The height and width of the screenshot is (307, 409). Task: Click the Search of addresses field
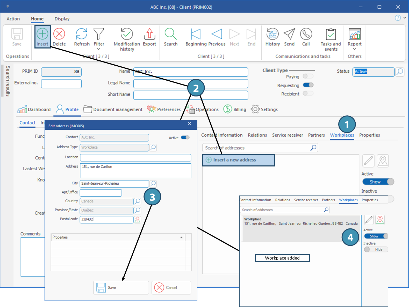[256, 148]
